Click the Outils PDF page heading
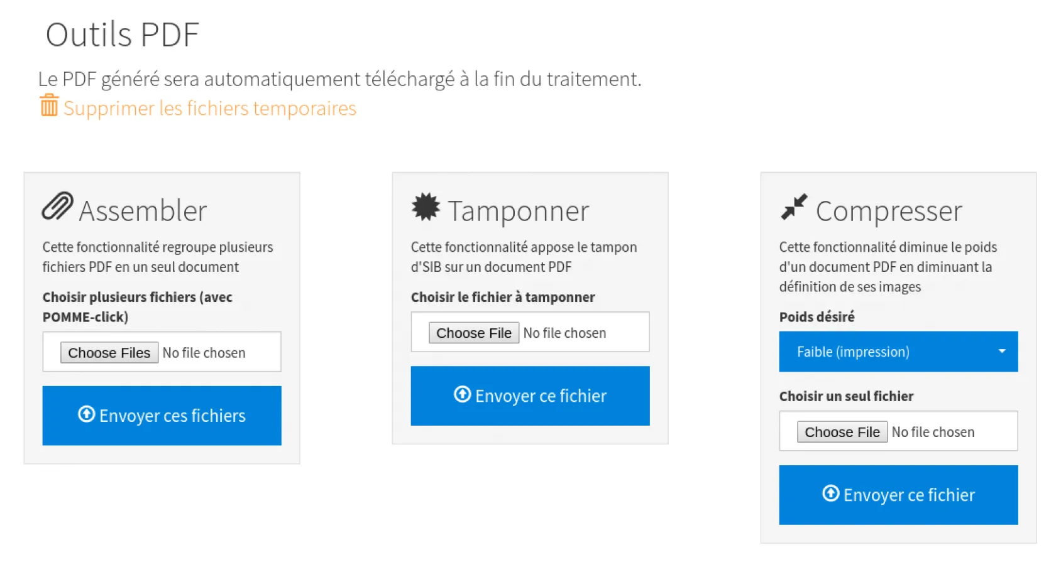This screenshot has height=587, width=1056. (123, 35)
